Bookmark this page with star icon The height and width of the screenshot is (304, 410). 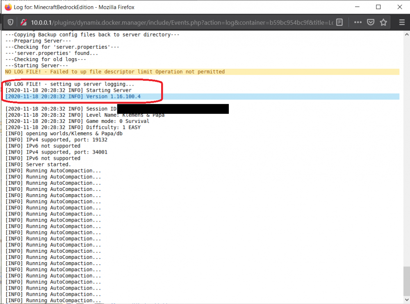coord(383,23)
